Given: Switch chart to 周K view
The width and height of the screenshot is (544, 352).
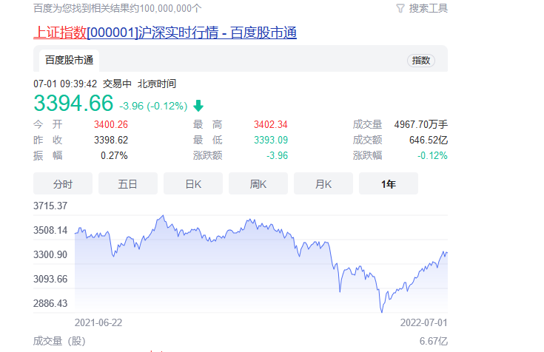Looking at the screenshot, I should [x=258, y=184].
